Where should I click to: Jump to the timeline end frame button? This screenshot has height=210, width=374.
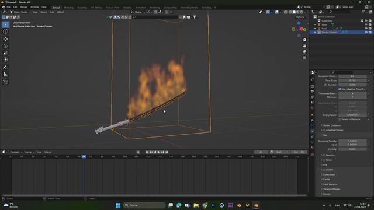point(167,152)
